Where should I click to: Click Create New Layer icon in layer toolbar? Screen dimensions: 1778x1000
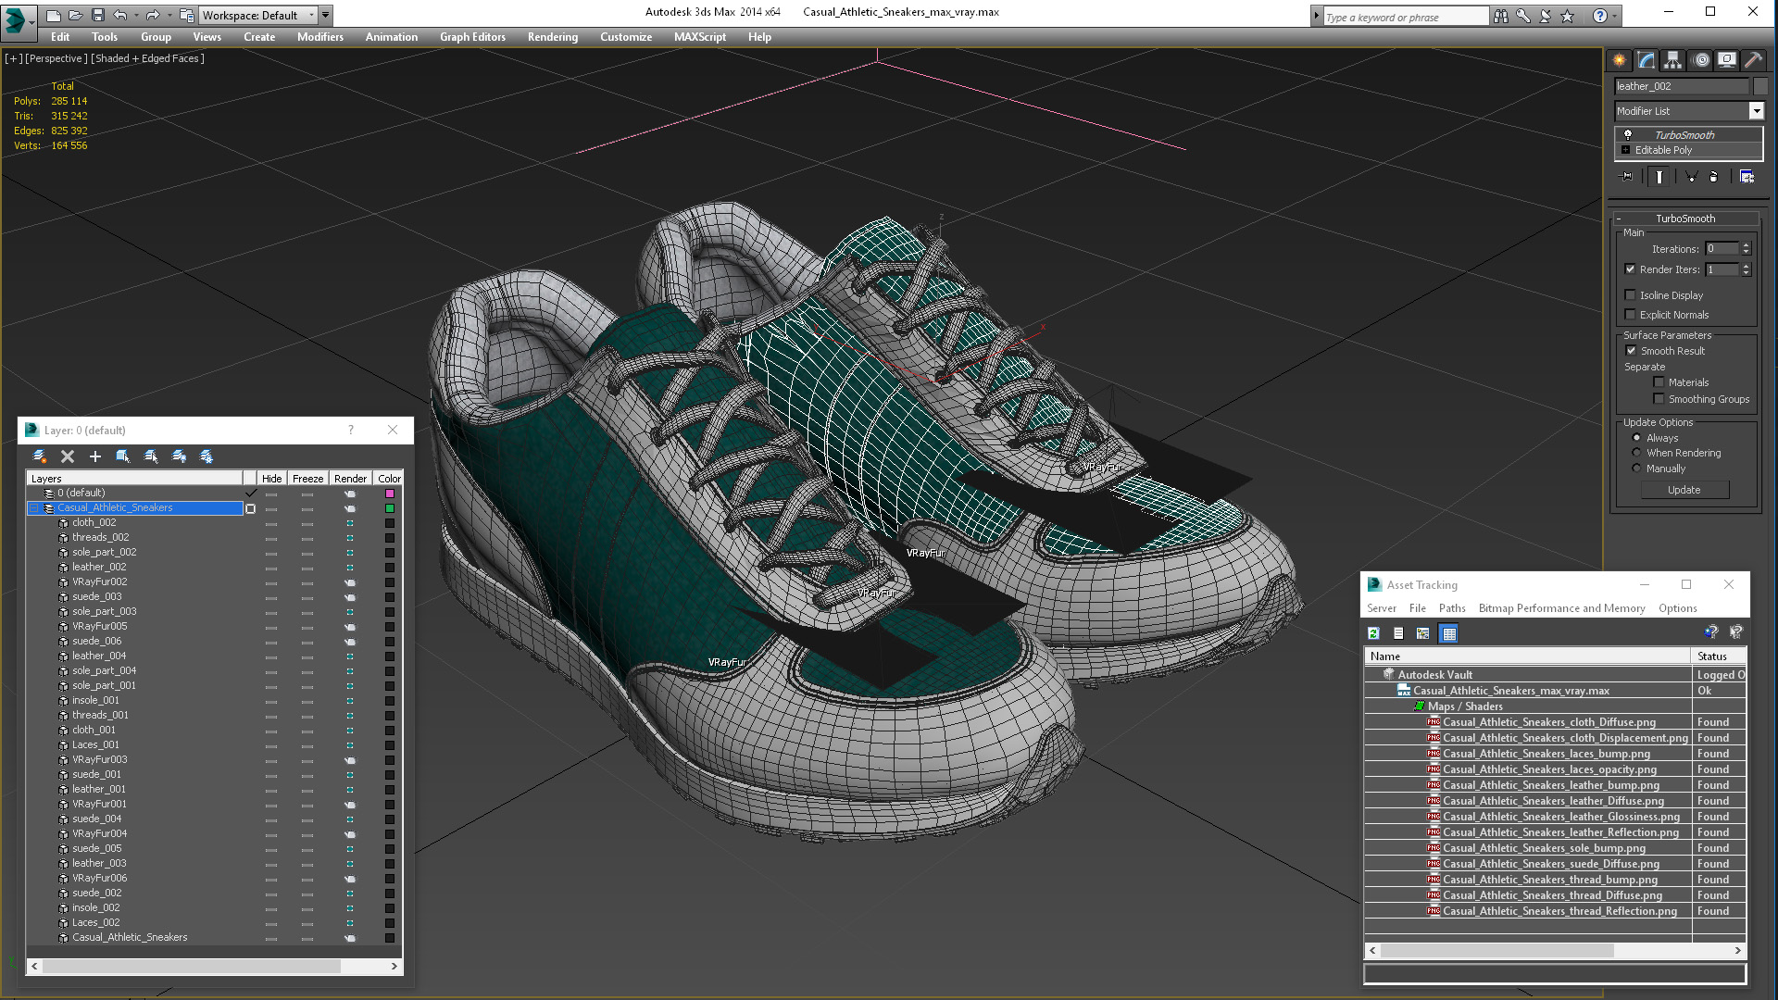point(40,456)
